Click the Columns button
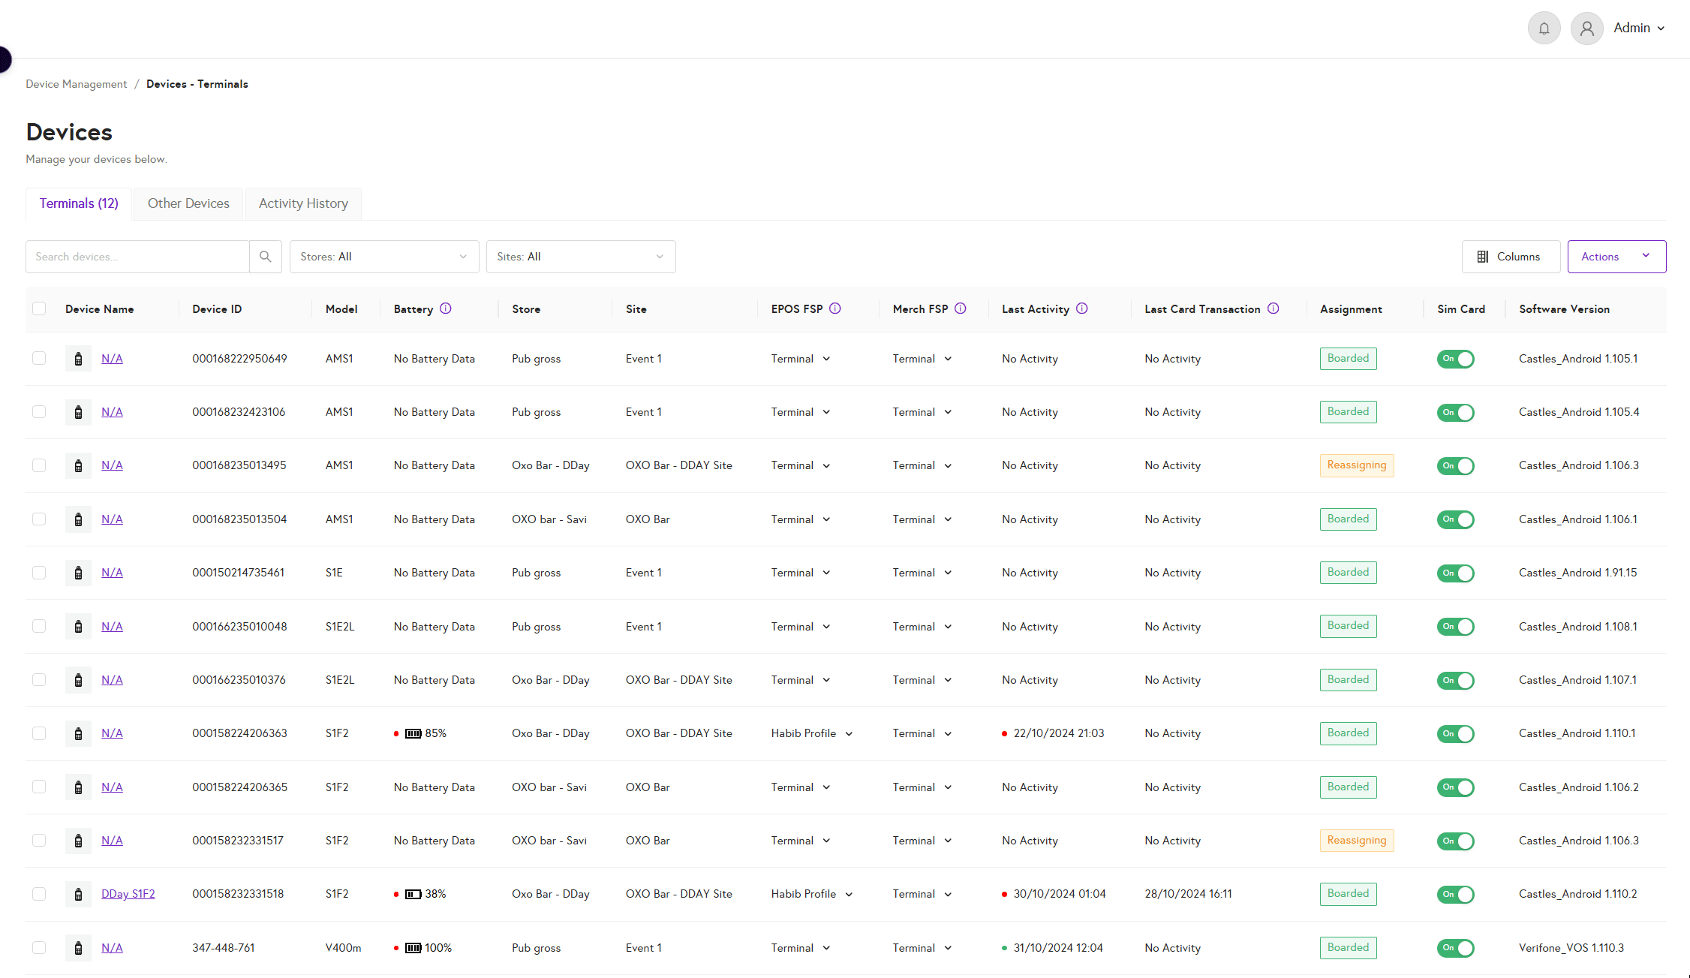Viewport: 1690px width, 978px height. (x=1510, y=257)
